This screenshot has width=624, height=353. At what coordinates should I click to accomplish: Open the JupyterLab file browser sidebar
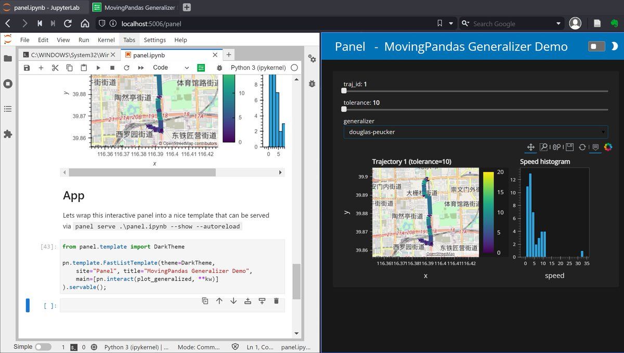coord(8,58)
